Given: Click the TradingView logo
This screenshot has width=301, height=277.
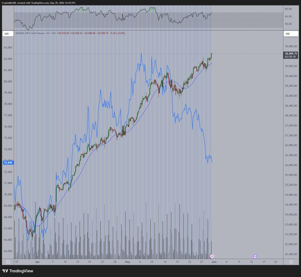Looking at the screenshot, I should [18, 271].
